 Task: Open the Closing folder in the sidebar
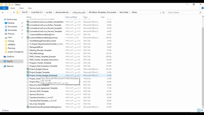11,41
